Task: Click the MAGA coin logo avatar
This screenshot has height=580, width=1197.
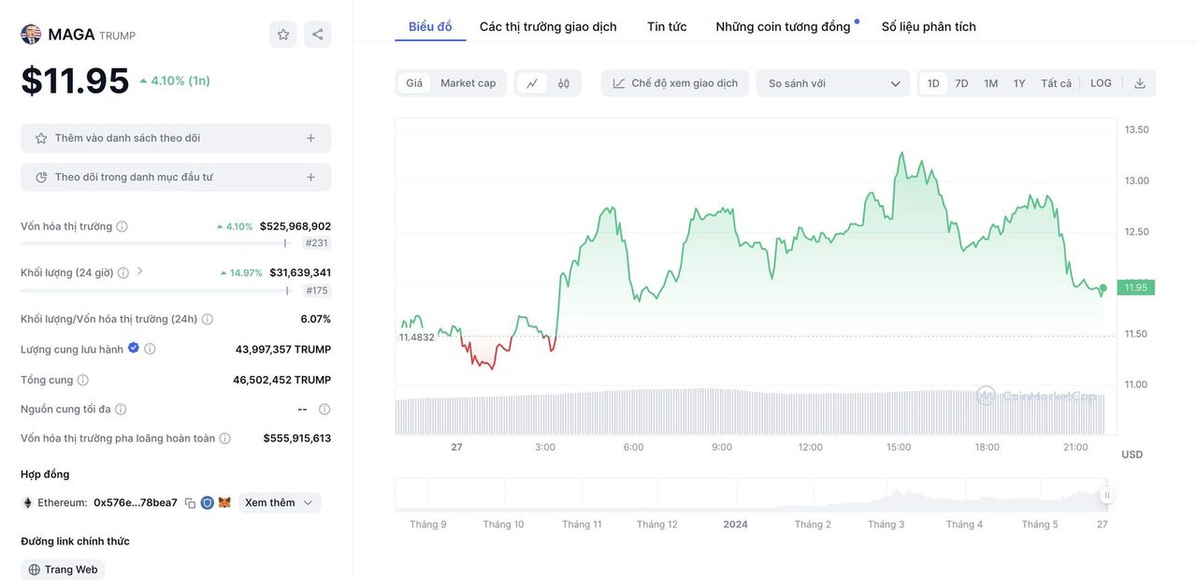Action: click(x=31, y=35)
